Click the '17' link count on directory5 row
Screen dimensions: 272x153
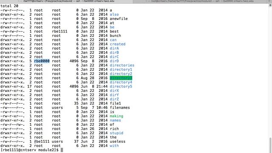(29, 87)
